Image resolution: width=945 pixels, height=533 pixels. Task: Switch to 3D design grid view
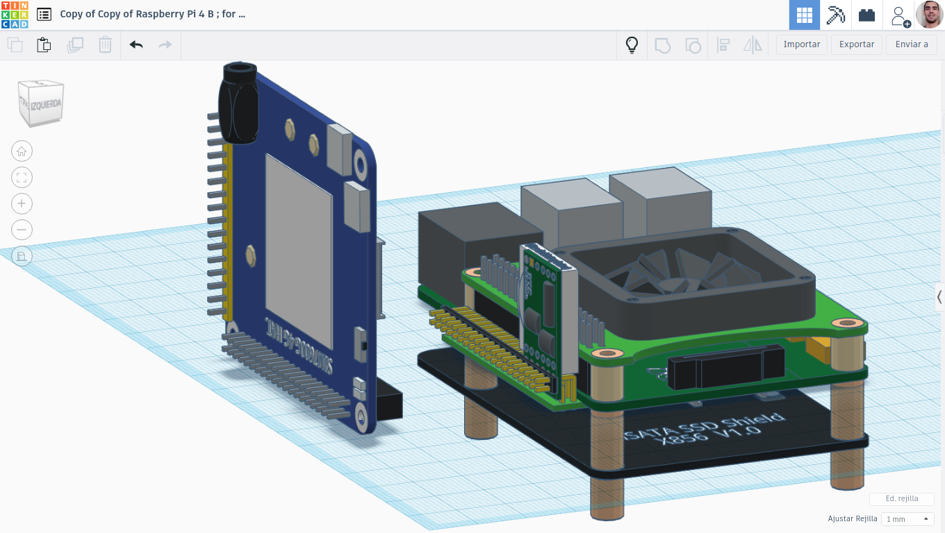coord(805,15)
